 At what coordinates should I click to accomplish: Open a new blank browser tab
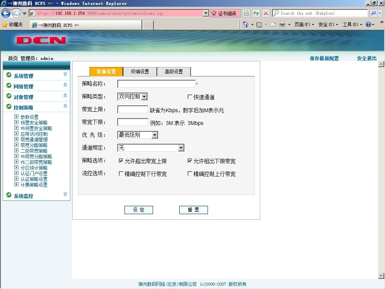[148, 25]
